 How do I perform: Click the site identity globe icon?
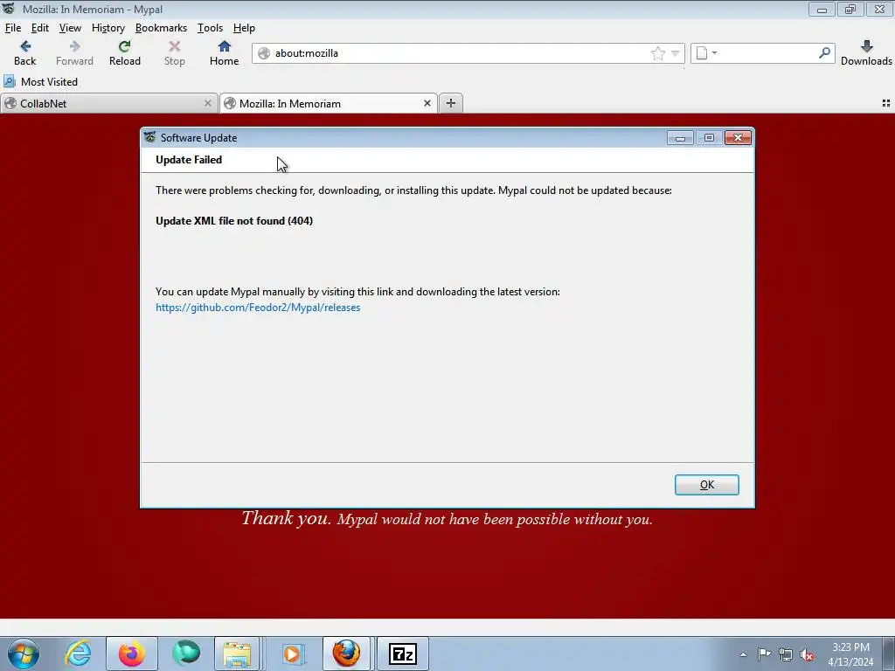[x=264, y=53]
